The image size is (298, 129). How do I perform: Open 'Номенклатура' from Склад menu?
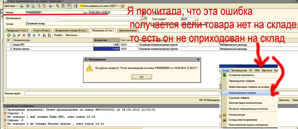[x=249, y=115]
